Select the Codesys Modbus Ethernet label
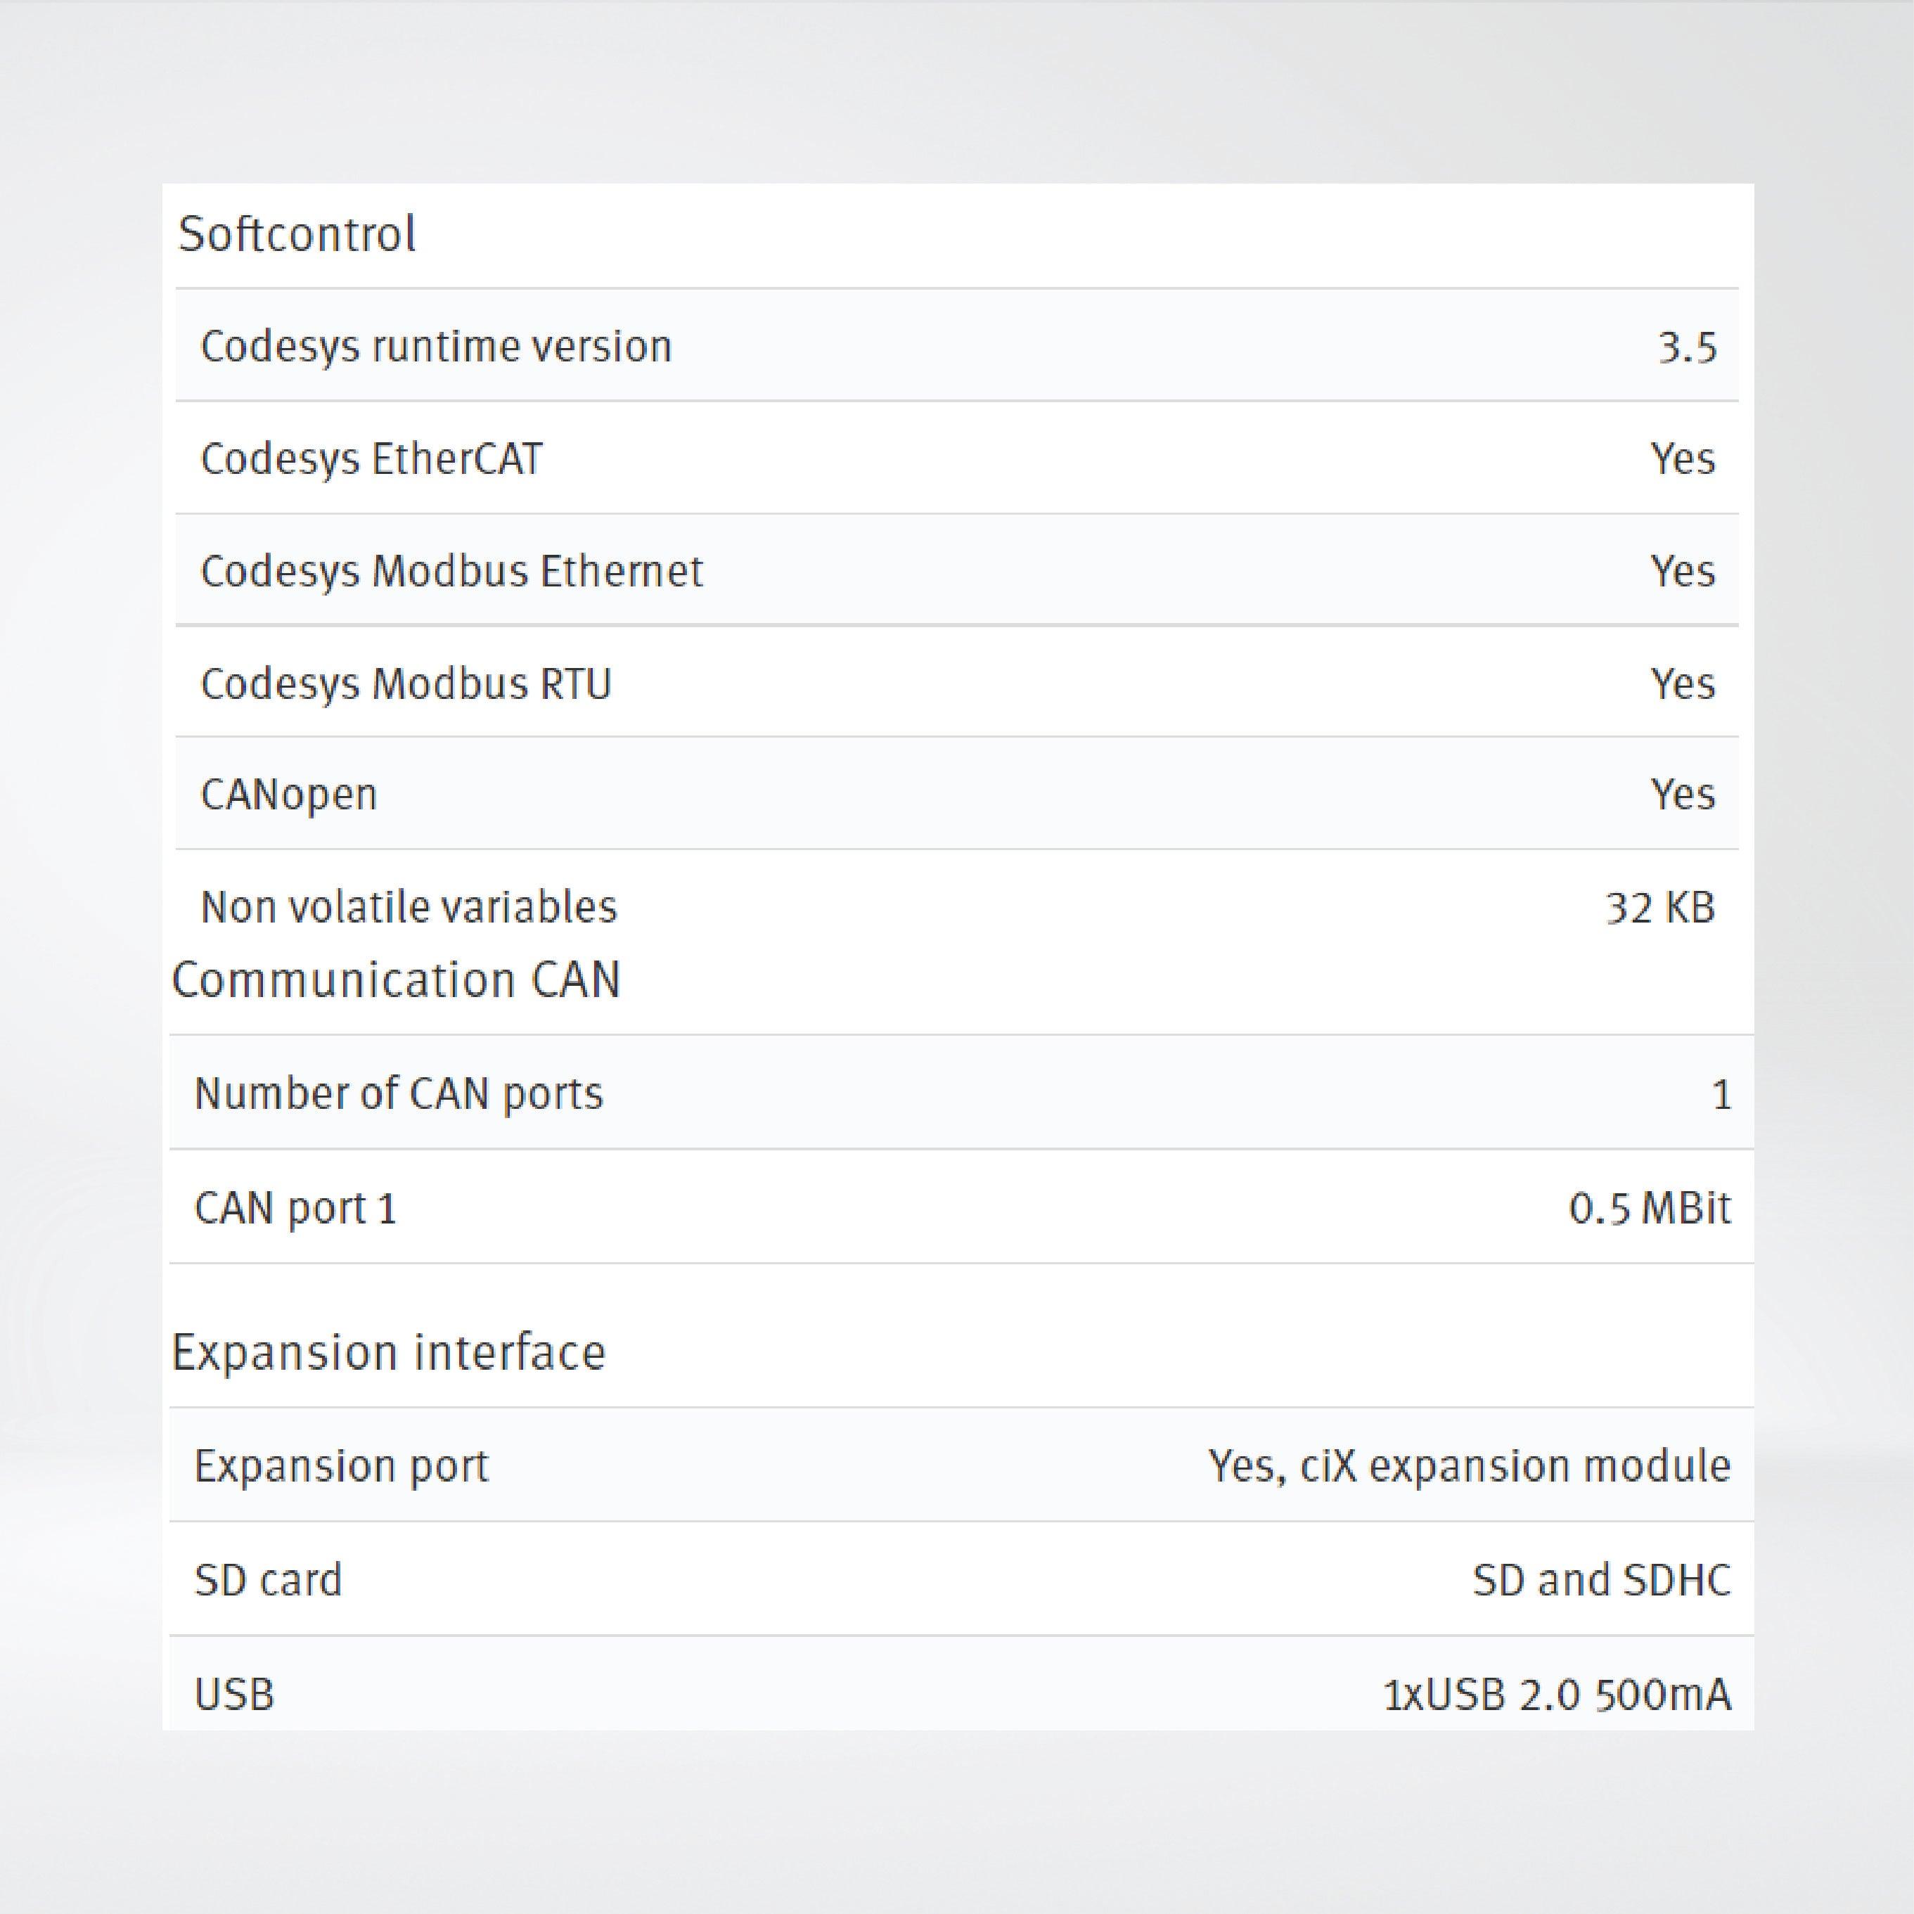 point(451,572)
